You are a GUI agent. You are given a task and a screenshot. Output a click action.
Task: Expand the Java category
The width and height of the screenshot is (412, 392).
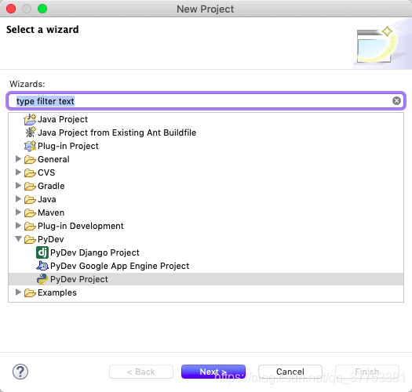(18, 199)
